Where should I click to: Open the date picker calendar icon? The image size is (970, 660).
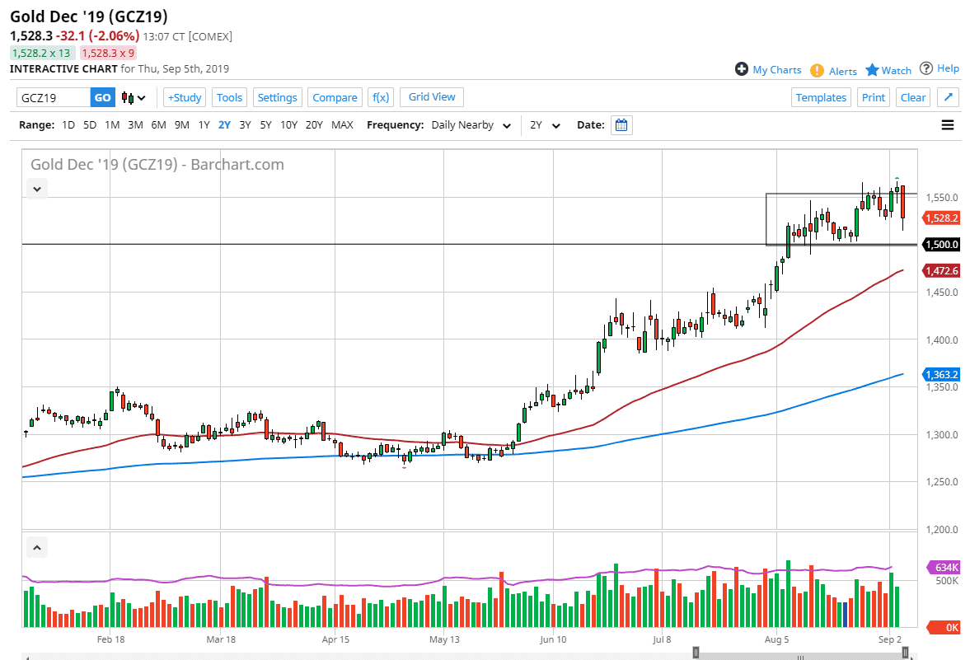621,125
